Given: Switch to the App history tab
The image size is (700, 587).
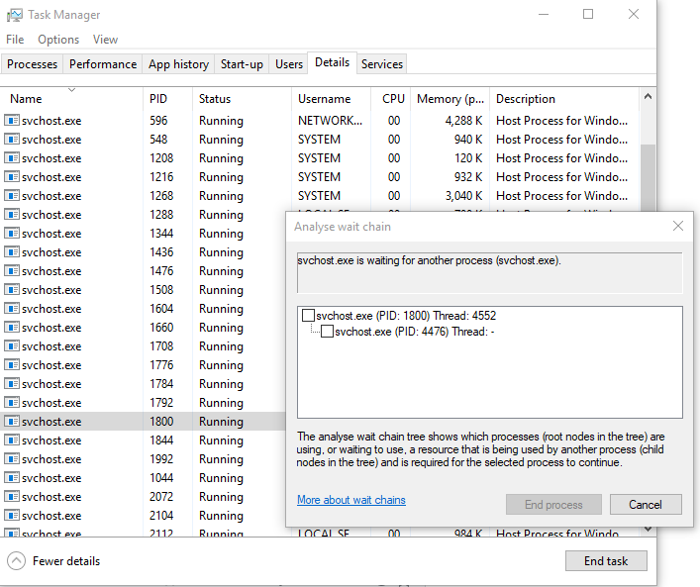Looking at the screenshot, I should (x=178, y=64).
